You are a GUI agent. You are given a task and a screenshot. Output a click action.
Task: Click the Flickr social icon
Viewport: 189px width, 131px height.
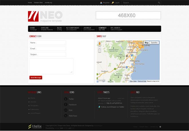tap(66, 110)
